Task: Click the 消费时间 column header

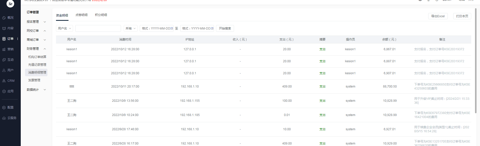Action: tap(125, 39)
